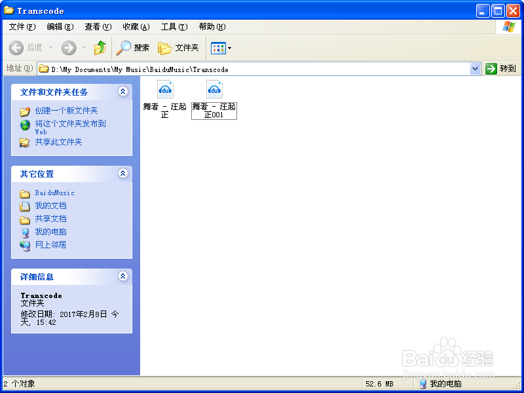
Task: Toggle the Folders (文件夹) pane button
Action: coord(178,48)
